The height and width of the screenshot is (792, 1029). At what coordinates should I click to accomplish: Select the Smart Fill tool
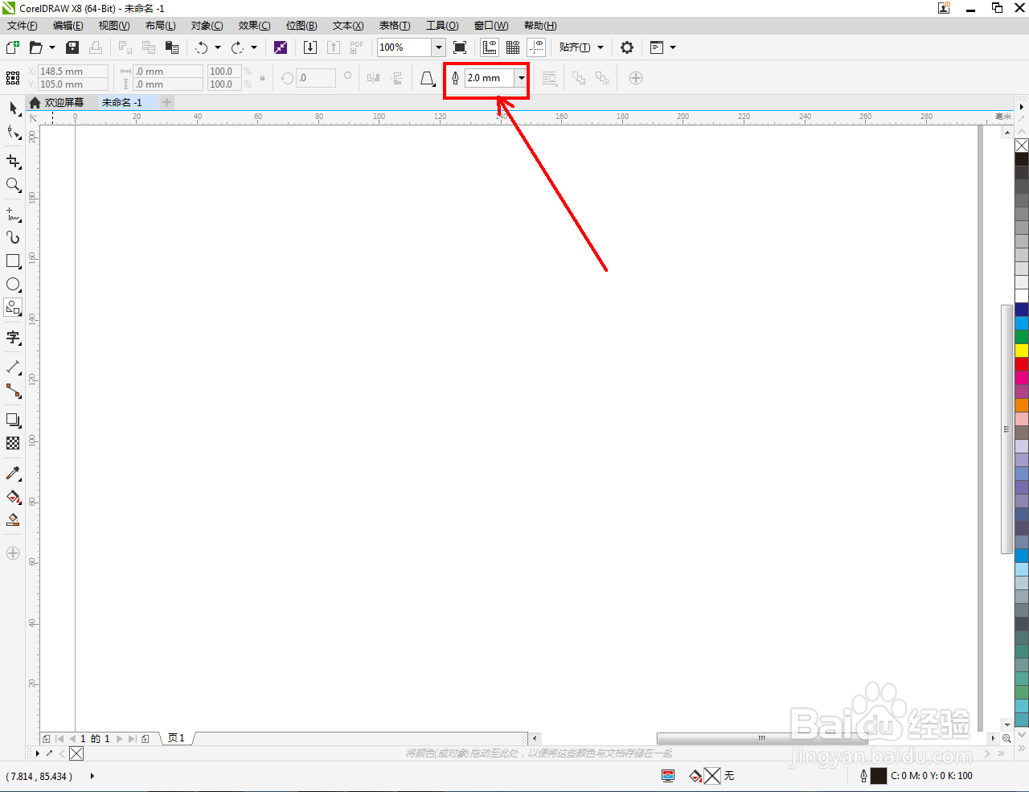point(13,520)
